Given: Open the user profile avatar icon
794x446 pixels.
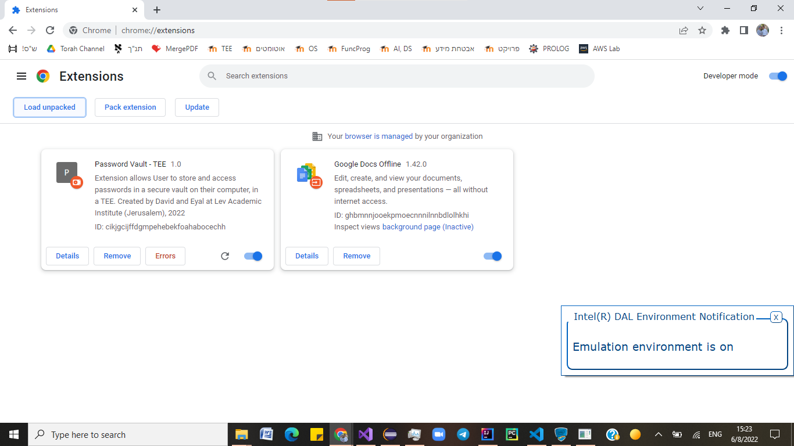Looking at the screenshot, I should (x=763, y=30).
